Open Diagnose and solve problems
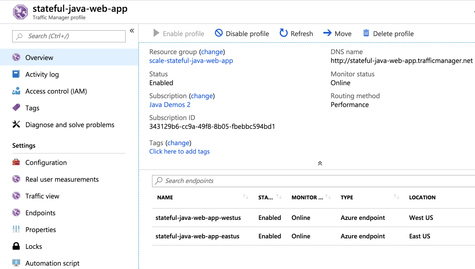This screenshot has height=269, width=475. pos(70,125)
